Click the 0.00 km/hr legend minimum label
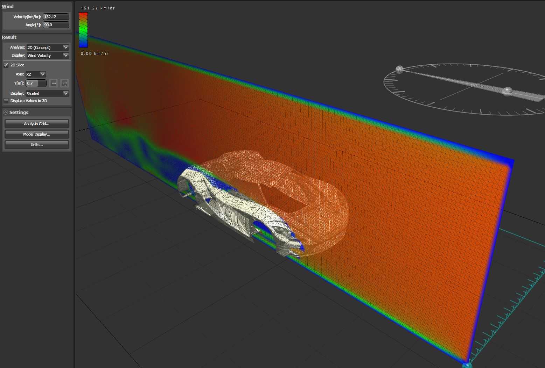545x368 pixels. click(95, 53)
